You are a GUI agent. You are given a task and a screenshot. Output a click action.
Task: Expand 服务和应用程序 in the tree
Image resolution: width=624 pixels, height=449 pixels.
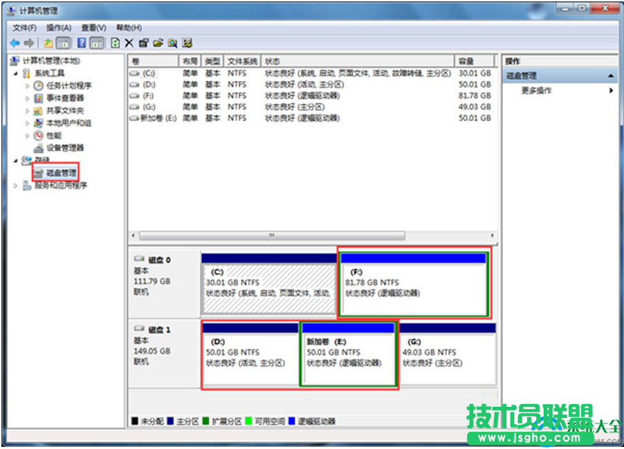coord(15,185)
